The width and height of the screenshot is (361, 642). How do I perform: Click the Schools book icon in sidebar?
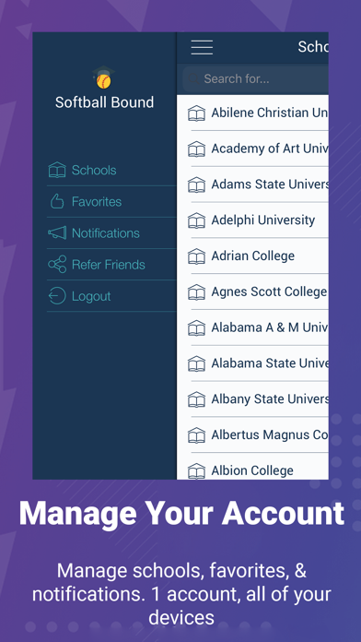[x=57, y=170]
